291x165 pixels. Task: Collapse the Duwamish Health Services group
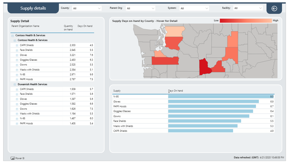coord(15,84)
